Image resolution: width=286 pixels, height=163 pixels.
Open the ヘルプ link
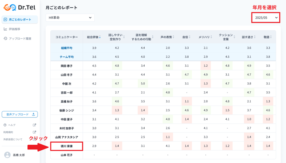click(x=12, y=125)
